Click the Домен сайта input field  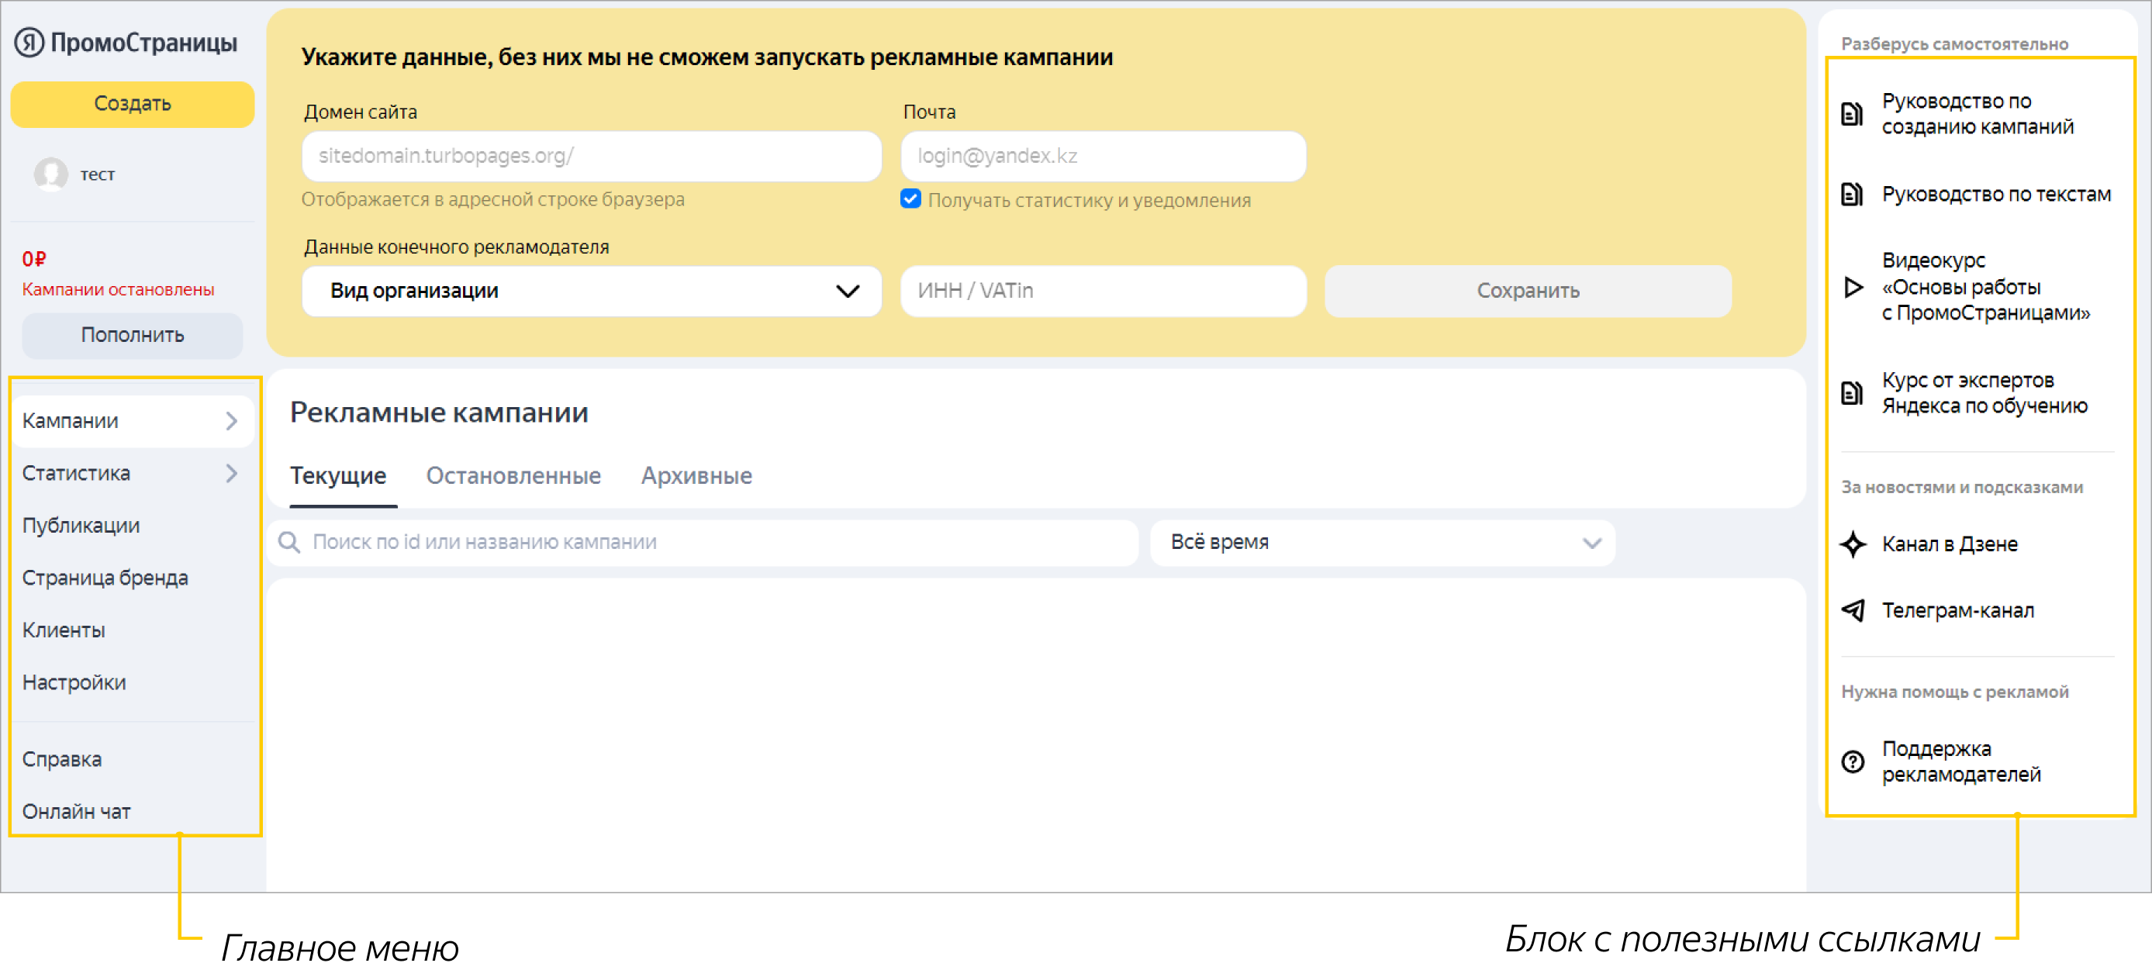click(591, 156)
